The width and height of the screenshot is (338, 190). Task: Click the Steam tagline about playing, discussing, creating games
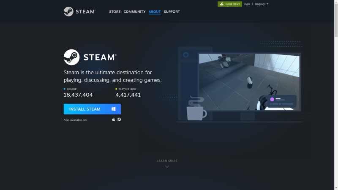112,76
